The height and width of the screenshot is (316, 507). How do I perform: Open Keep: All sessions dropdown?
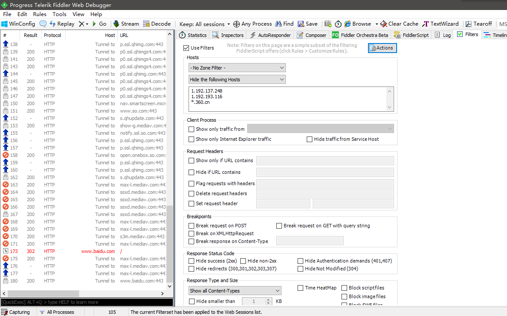coord(205,24)
